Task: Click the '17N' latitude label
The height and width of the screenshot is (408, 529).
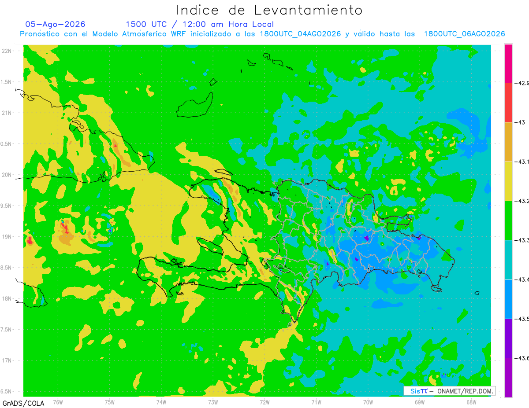Action: point(6,360)
